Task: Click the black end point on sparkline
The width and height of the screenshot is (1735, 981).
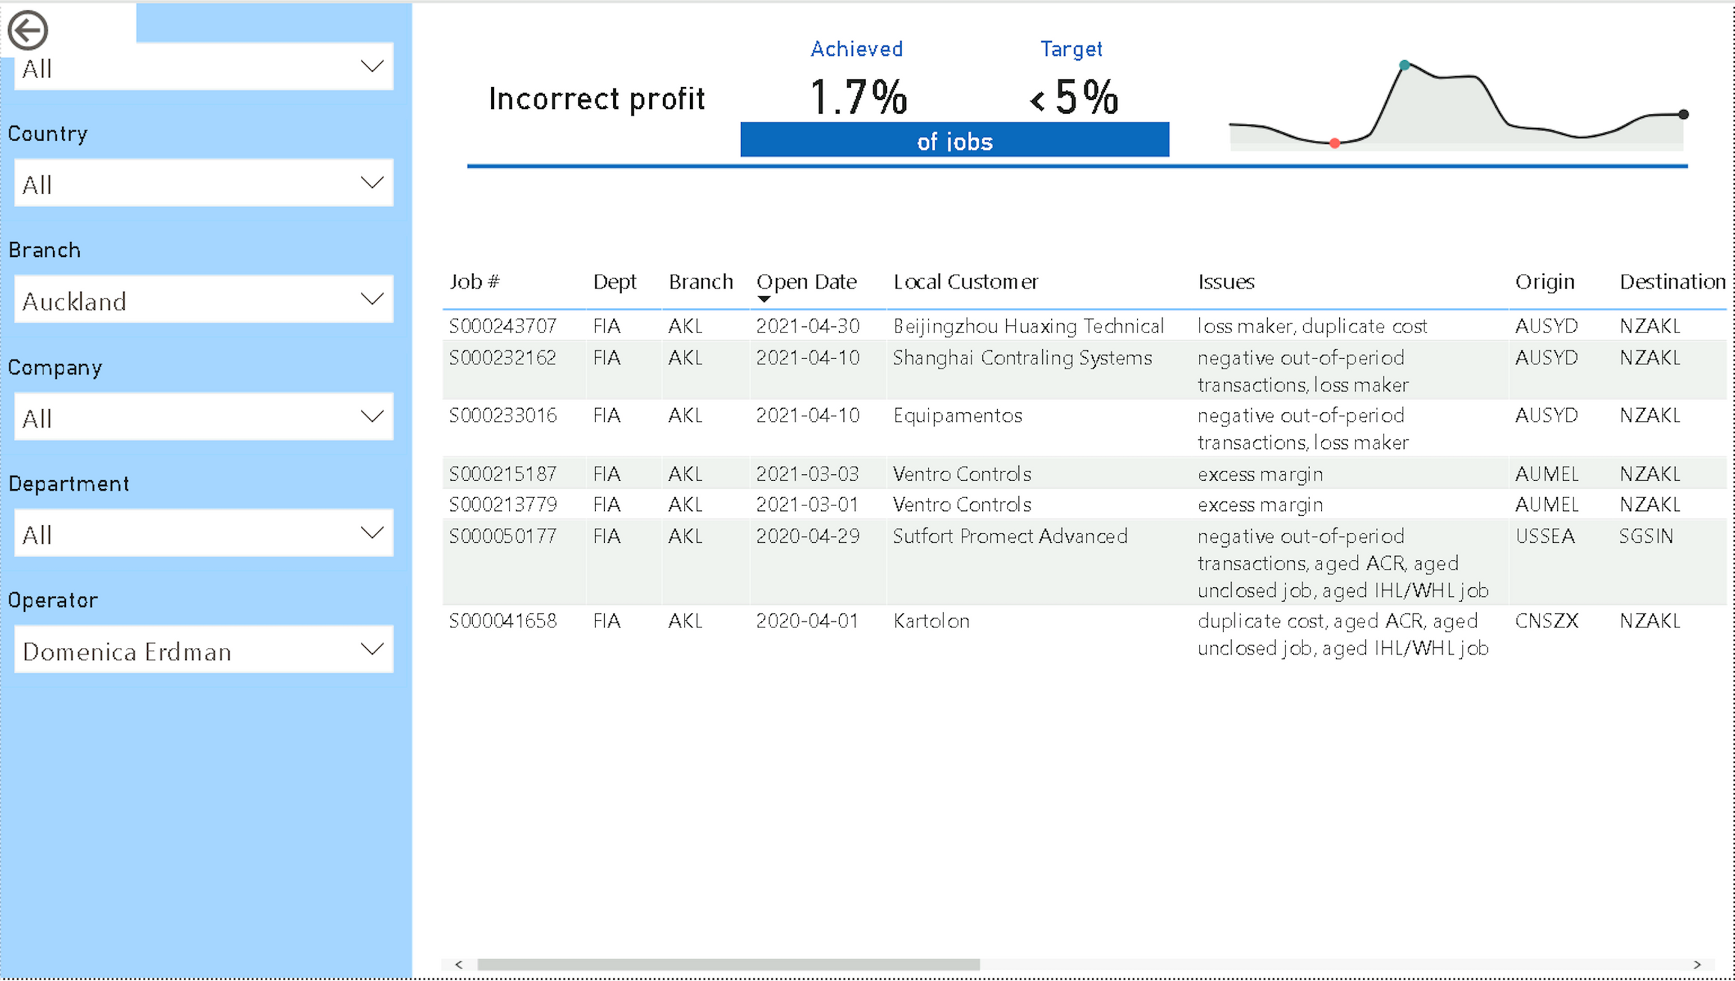Action: [x=1683, y=114]
